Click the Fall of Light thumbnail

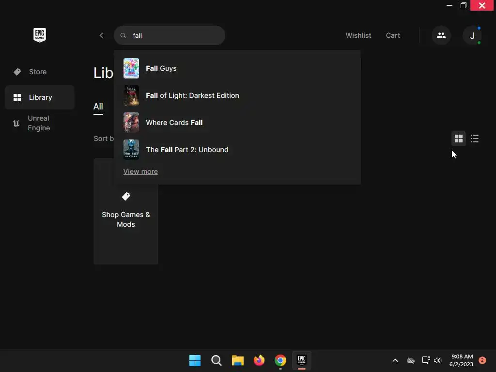pos(131,95)
